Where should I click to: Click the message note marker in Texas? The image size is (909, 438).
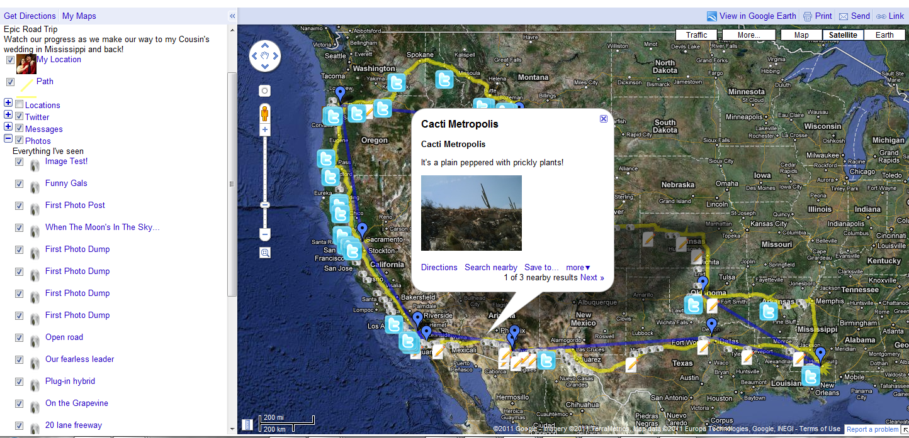tap(631, 364)
